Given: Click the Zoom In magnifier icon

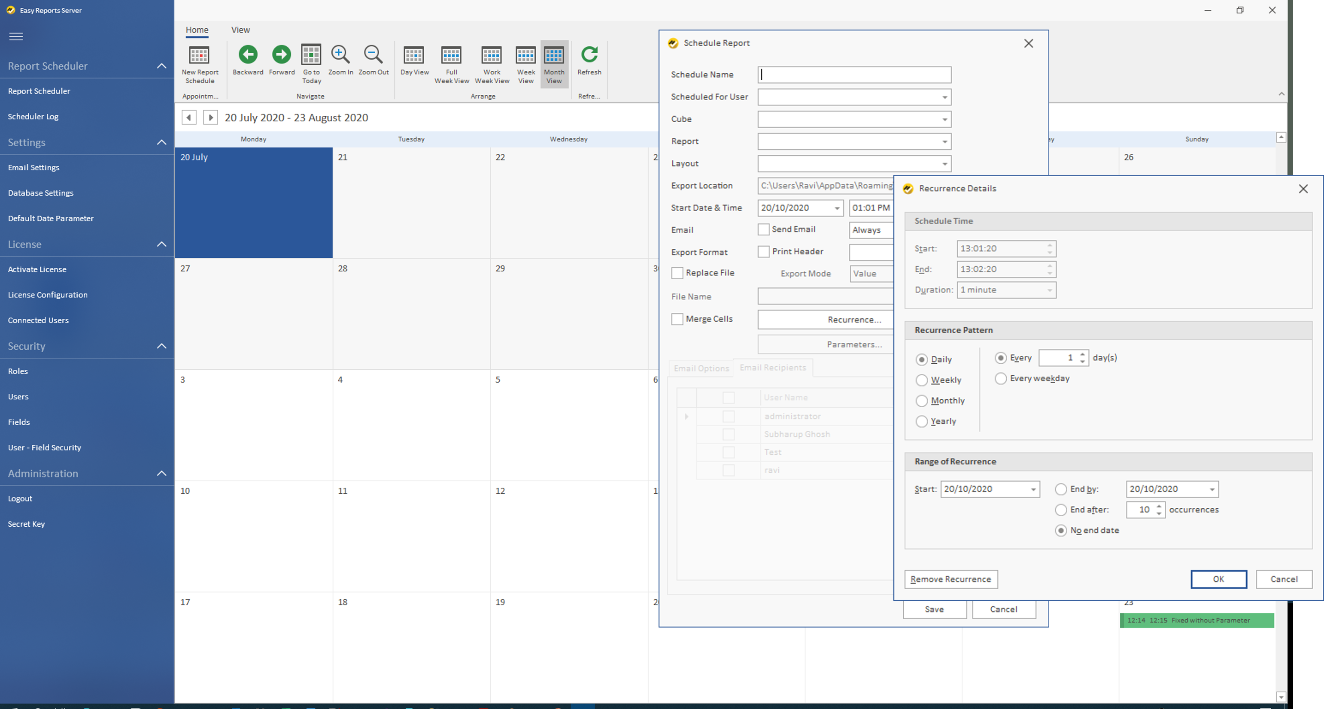Looking at the screenshot, I should pyautogui.click(x=340, y=54).
